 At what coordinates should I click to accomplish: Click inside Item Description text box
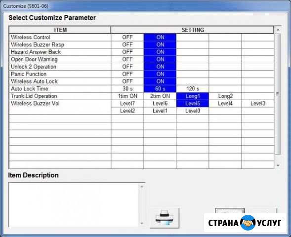(74, 205)
